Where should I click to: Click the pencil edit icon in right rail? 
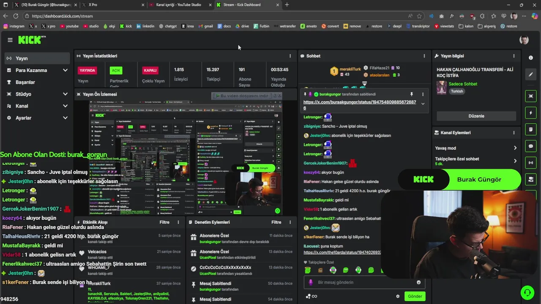click(531, 74)
